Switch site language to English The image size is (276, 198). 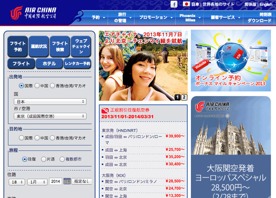(x=266, y=5)
